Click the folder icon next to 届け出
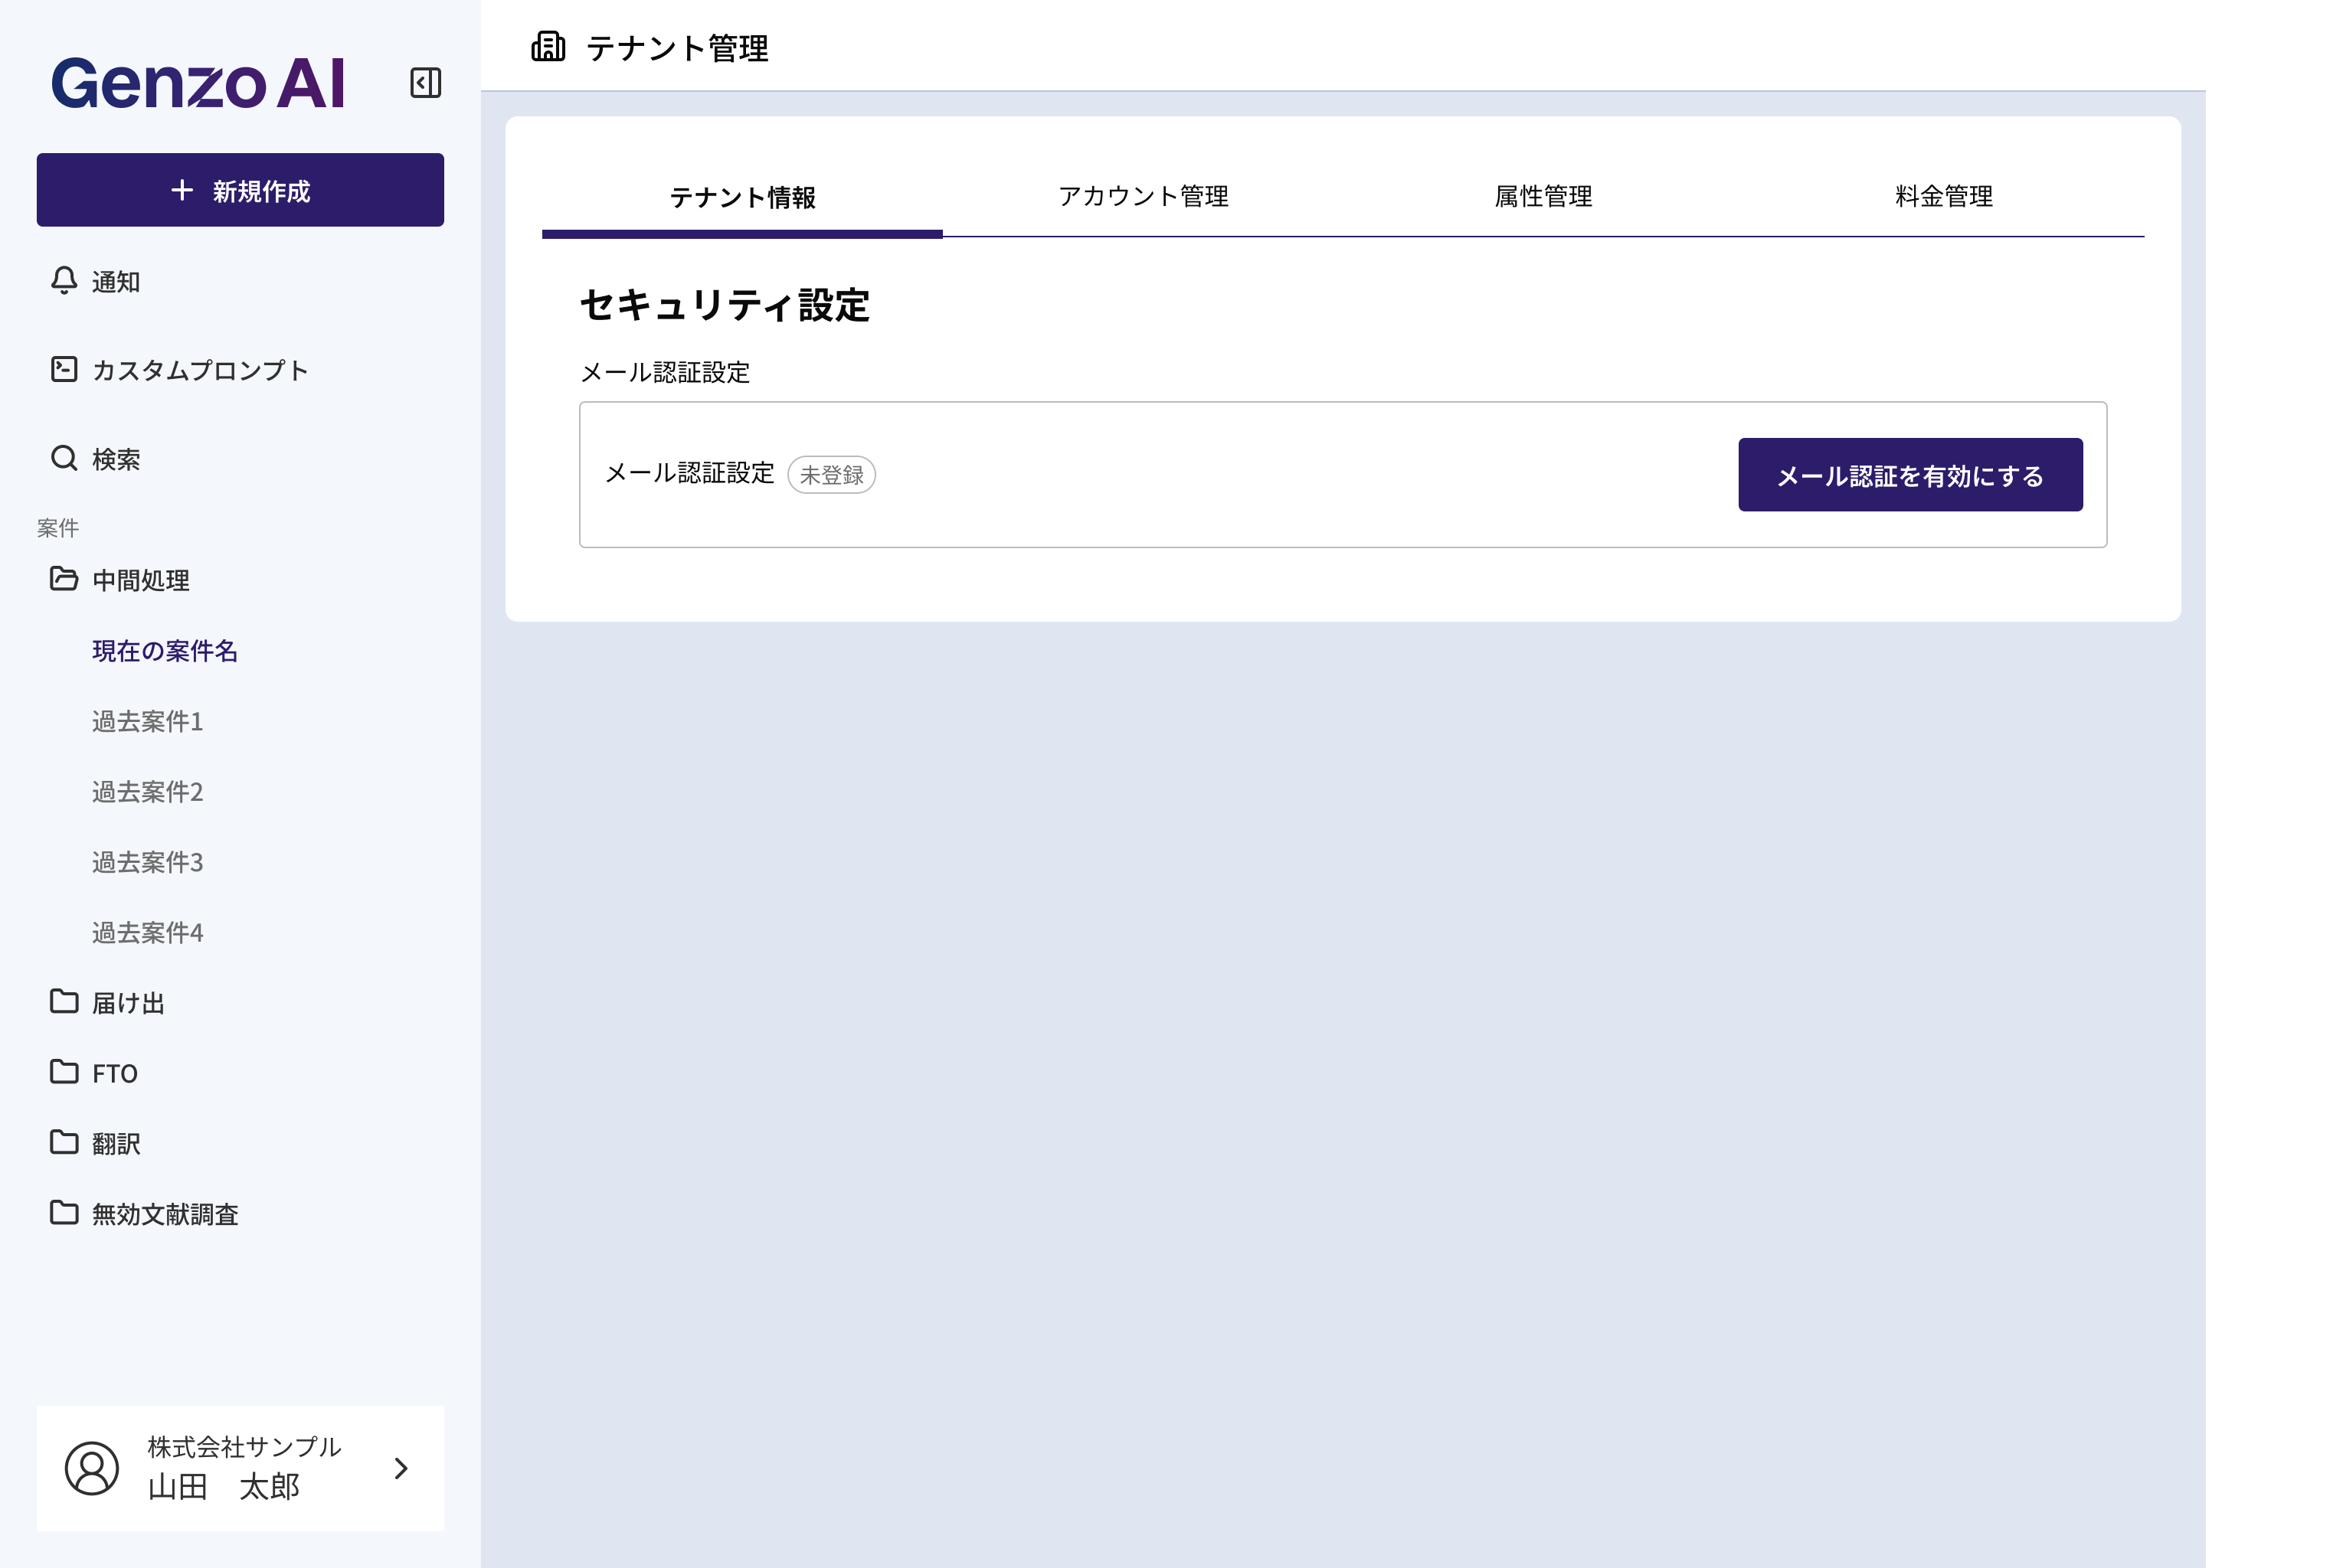 [x=64, y=1001]
